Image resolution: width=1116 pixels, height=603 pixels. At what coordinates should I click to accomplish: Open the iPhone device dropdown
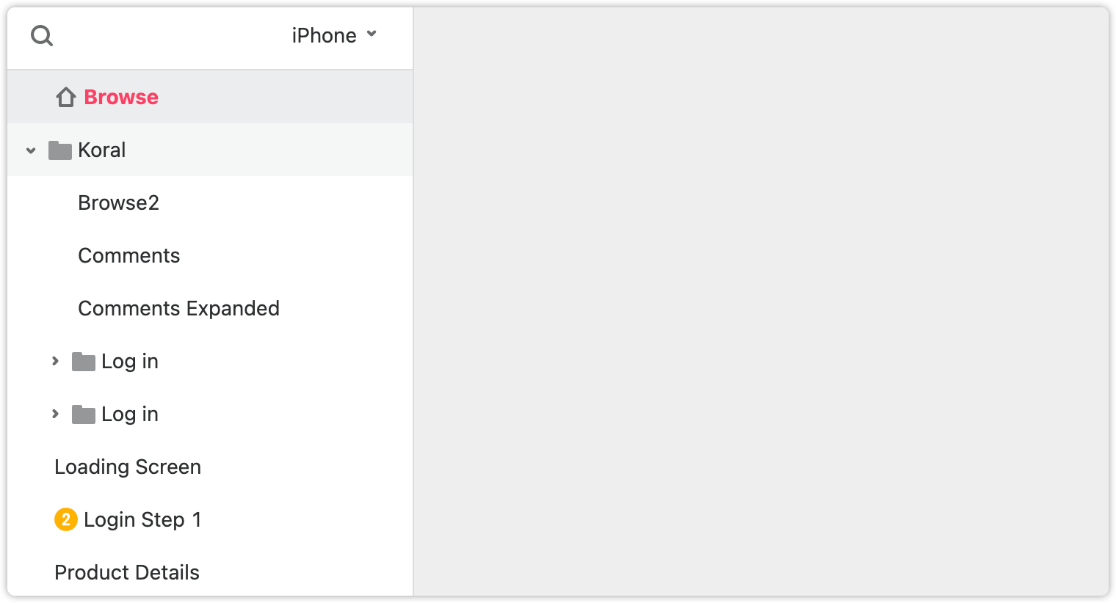(334, 35)
